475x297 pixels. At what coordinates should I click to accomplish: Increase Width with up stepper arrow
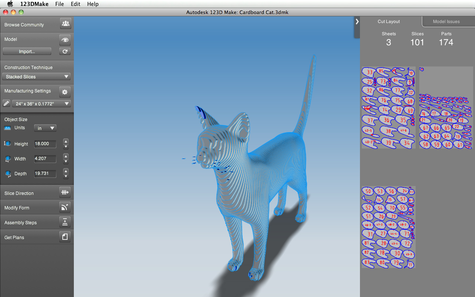66,156
